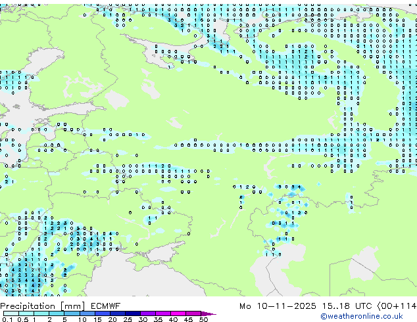Select the 2–5 mm legend swatch
Viewport: 417px width, 322px height.
(57, 313)
